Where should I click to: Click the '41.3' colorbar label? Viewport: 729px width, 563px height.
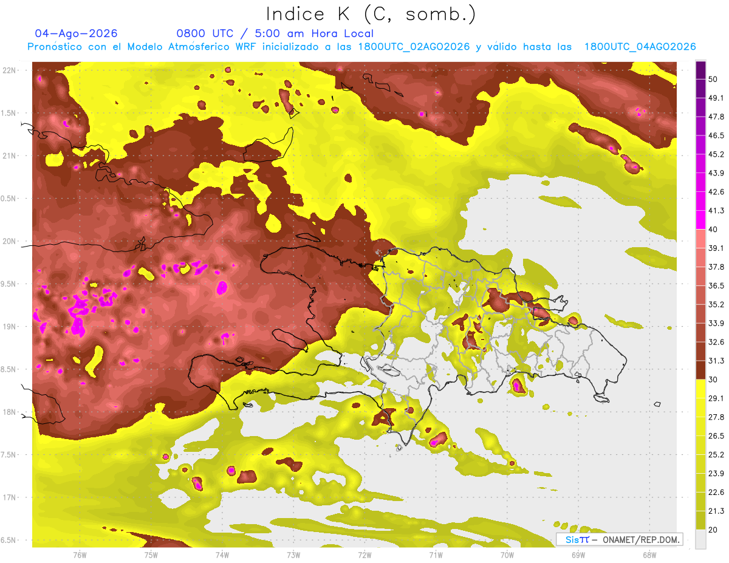716,210
